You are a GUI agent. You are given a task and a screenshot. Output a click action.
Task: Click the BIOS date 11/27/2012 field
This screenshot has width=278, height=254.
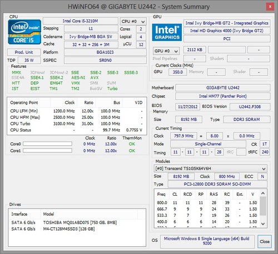(187, 106)
